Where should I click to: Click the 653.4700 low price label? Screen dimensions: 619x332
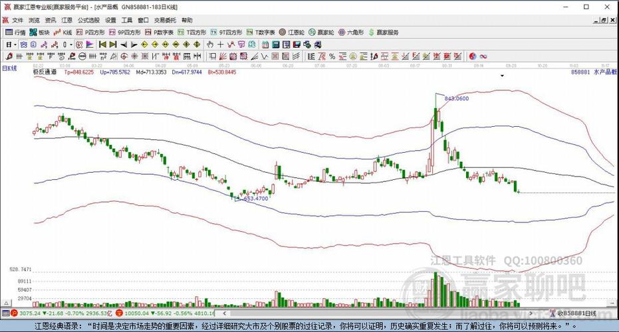coord(256,199)
